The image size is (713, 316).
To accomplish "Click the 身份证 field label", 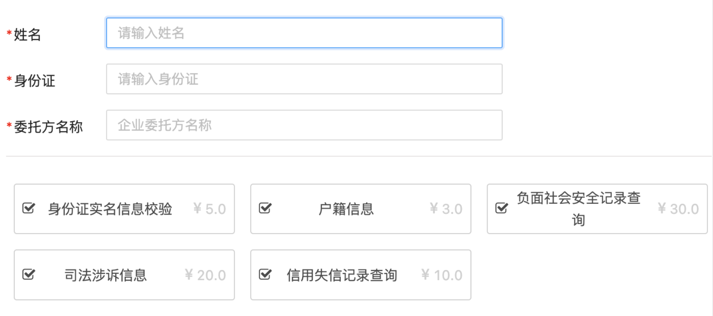I will pos(34,80).
